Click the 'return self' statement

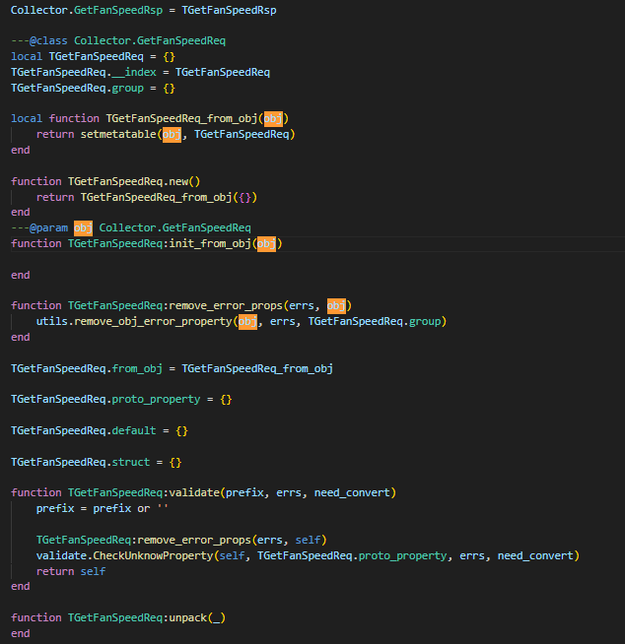point(71,571)
